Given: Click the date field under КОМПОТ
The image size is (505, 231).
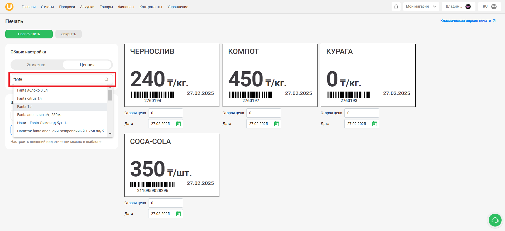Looking at the screenshot, I should 264,124.
